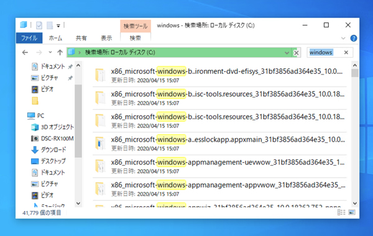Open ダウンロード folder in navigation pane
Image resolution: width=373 pixels, height=236 pixels.
point(48,150)
